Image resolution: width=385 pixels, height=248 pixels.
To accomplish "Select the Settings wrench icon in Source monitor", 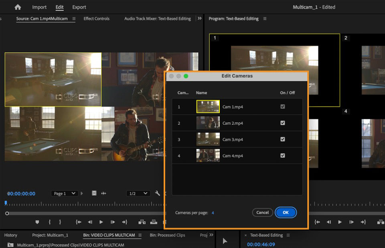I will [x=158, y=193].
